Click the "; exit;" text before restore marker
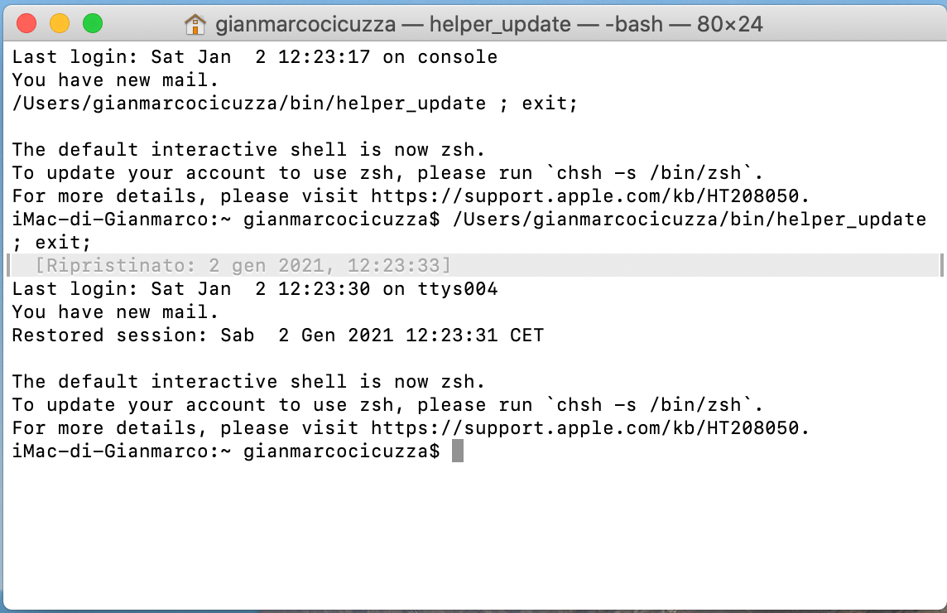 click(x=51, y=243)
